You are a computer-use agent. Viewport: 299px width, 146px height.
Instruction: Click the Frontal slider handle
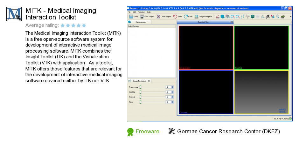coord(140,97)
